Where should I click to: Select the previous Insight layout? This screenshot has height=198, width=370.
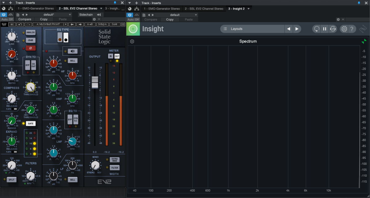(289, 29)
